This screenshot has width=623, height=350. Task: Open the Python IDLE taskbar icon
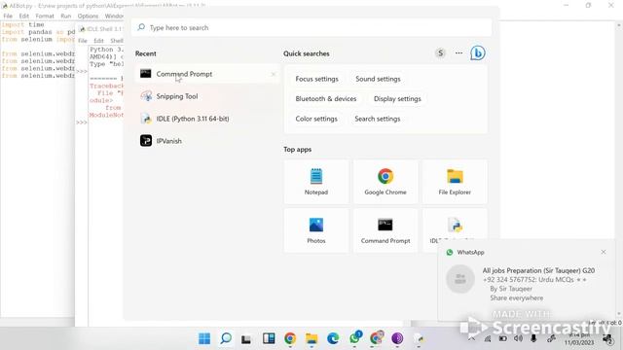419,338
